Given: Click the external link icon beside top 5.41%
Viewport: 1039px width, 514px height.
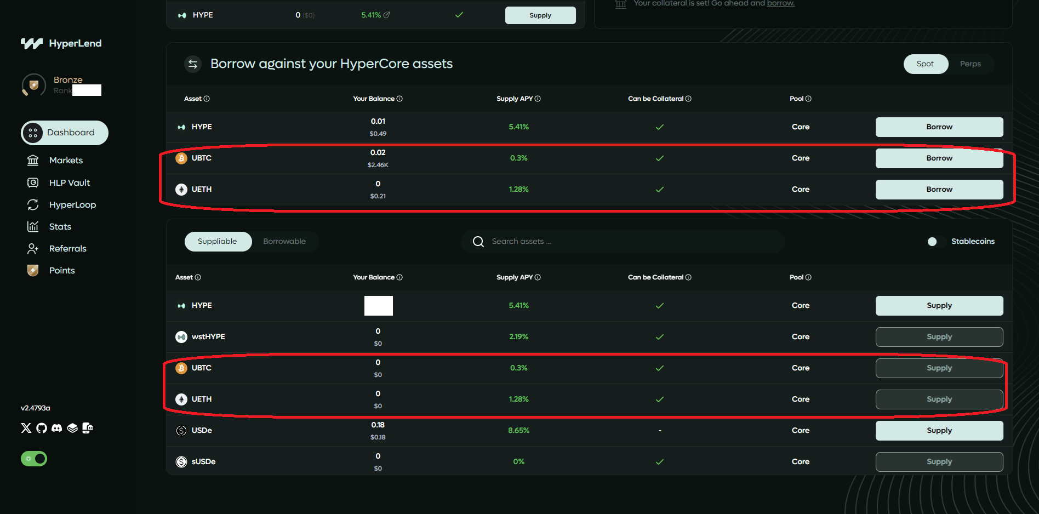Looking at the screenshot, I should [x=386, y=15].
